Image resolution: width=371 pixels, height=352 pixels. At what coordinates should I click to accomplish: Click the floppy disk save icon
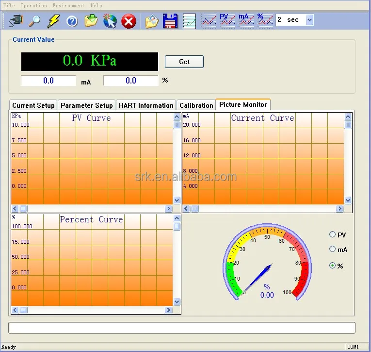(x=171, y=21)
